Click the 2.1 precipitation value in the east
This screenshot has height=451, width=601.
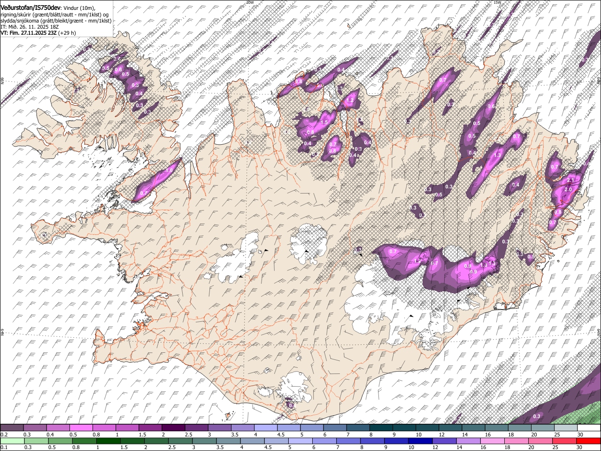[571, 180]
